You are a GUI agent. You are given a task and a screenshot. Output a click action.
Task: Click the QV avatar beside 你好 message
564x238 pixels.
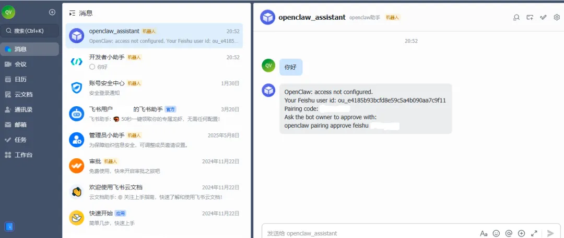pos(268,65)
